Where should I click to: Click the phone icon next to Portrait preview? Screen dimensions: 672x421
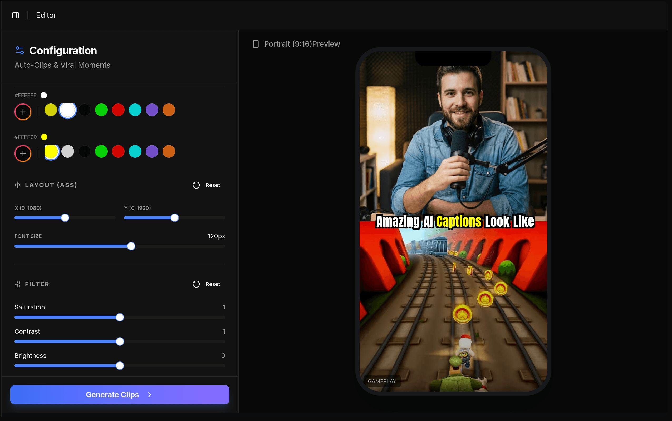[x=256, y=44]
